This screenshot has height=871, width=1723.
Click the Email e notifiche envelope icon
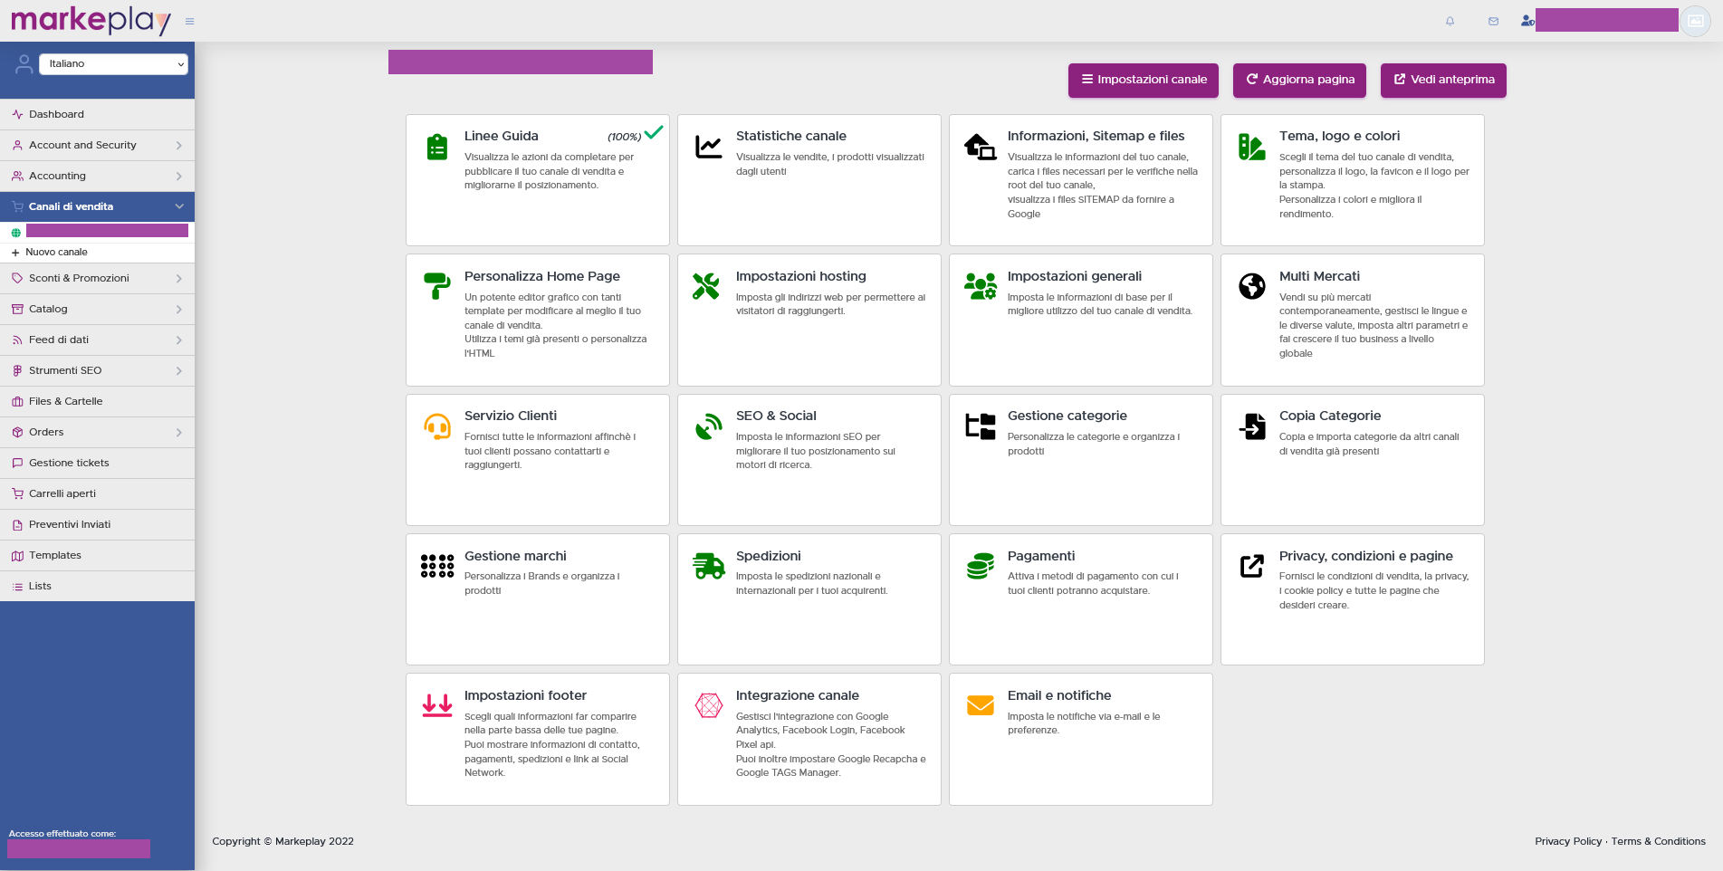coord(980,705)
